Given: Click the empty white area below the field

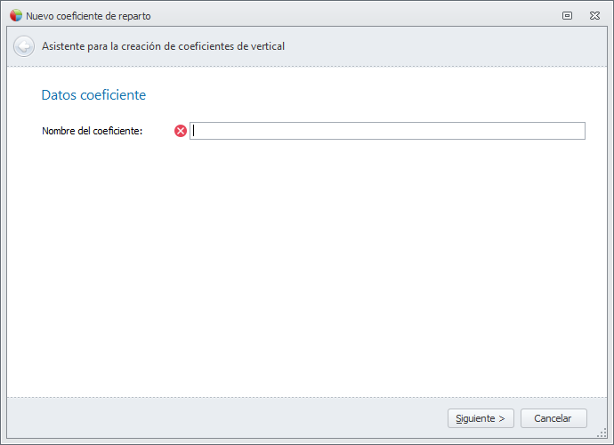Looking at the screenshot, I should tap(307, 267).
